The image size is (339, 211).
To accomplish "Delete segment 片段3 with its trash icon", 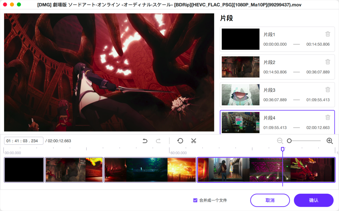I will tap(328, 89).
